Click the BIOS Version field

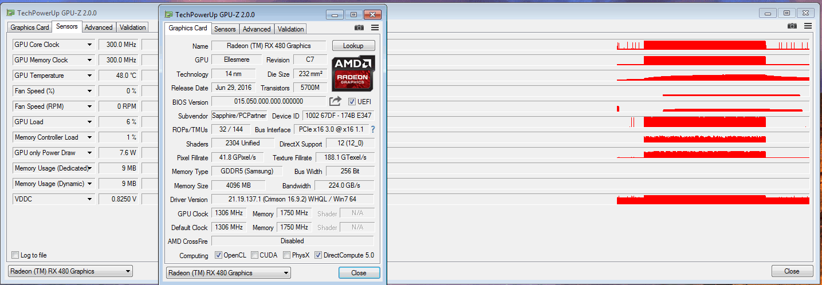[269, 102]
